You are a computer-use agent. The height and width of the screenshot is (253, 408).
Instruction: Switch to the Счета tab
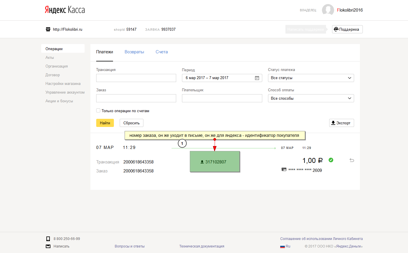click(x=162, y=52)
